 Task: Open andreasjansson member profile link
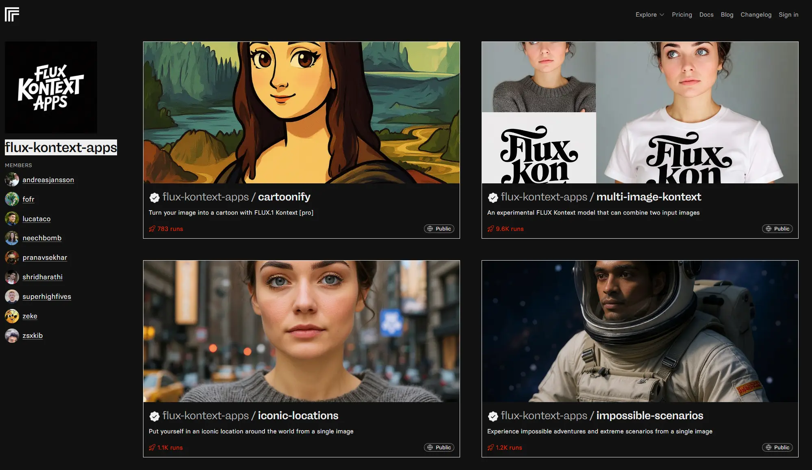pyautogui.click(x=48, y=180)
